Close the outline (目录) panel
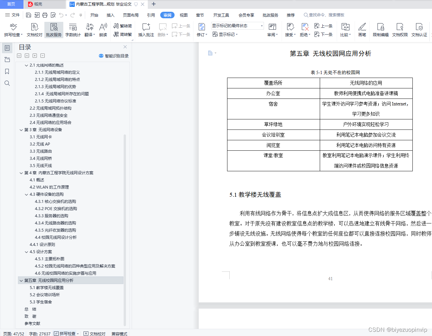This screenshot has width=432, height=336. tap(125, 47)
